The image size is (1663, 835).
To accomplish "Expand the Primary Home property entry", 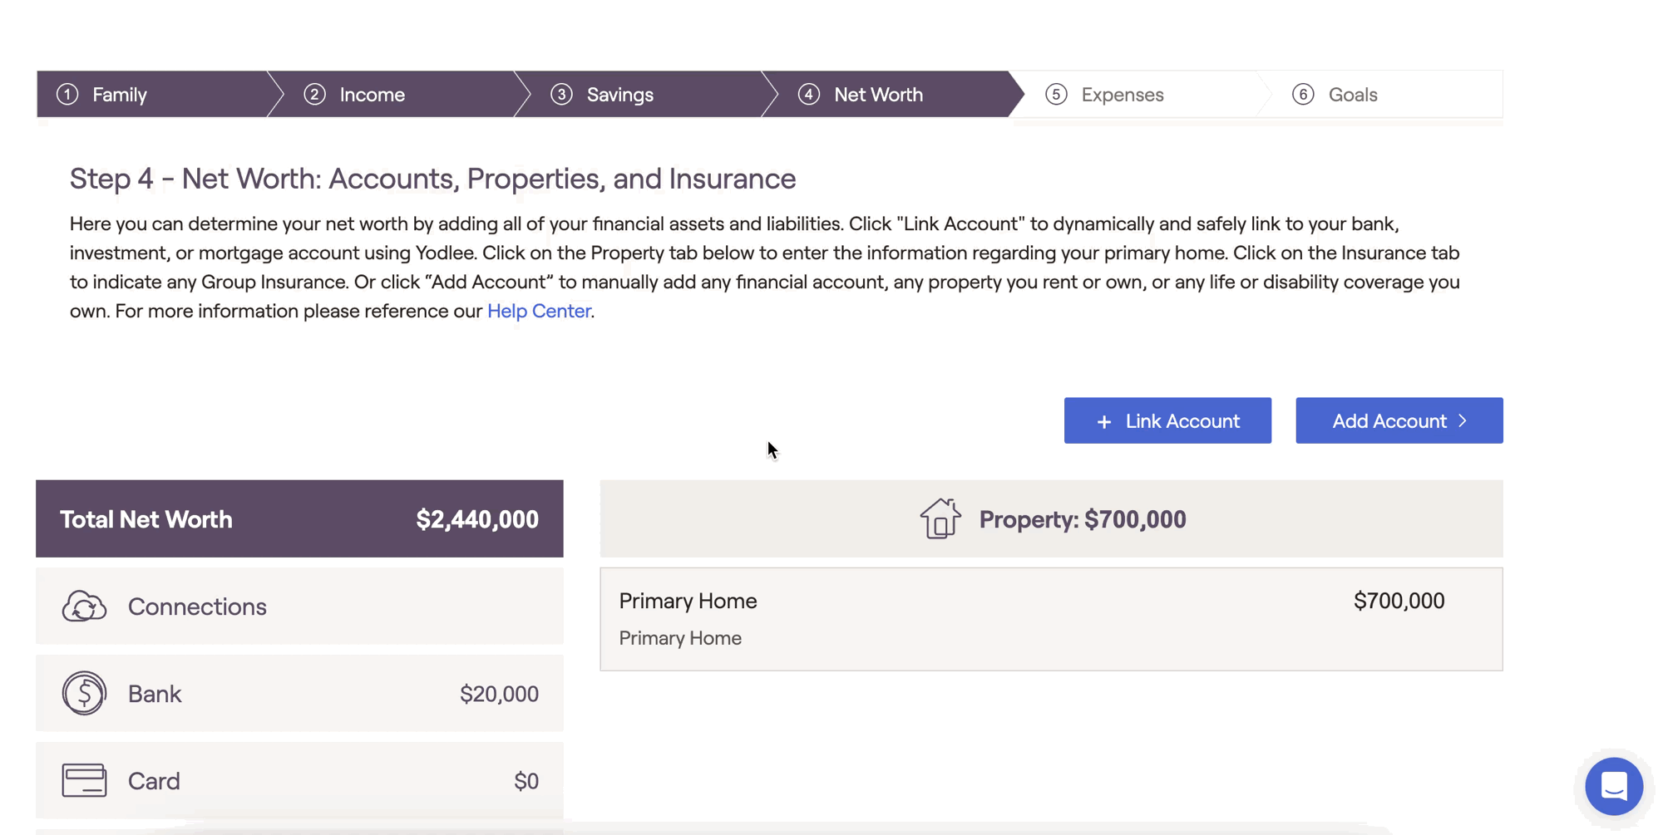I will [1050, 619].
